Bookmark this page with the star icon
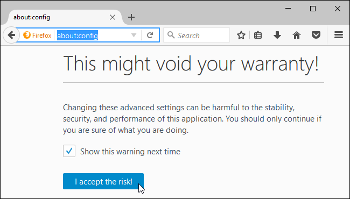Screen dimensions: 350x199 tap(241, 35)
